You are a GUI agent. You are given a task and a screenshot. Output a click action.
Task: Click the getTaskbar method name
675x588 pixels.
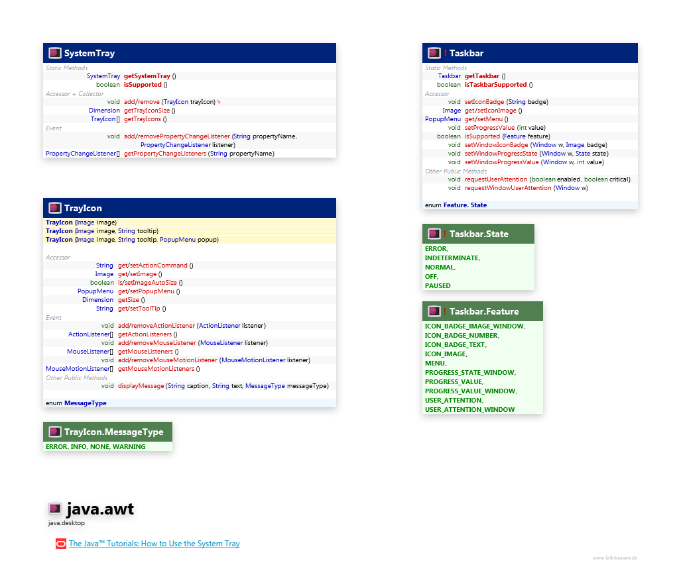[x=481, y=76]
